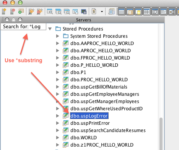Expand dbo.uspLogError node

click(x=58, y=116)
